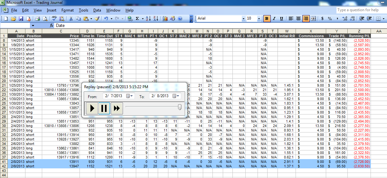Click the formula bar showing Date
387x178 pixels.
point(221,25)
